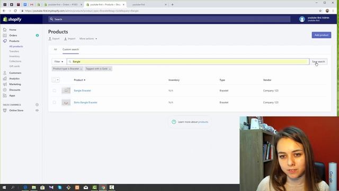Open Windows Start menu
Image resolution: width=339 pixels, height=191 pixels.
pos(4,187)
